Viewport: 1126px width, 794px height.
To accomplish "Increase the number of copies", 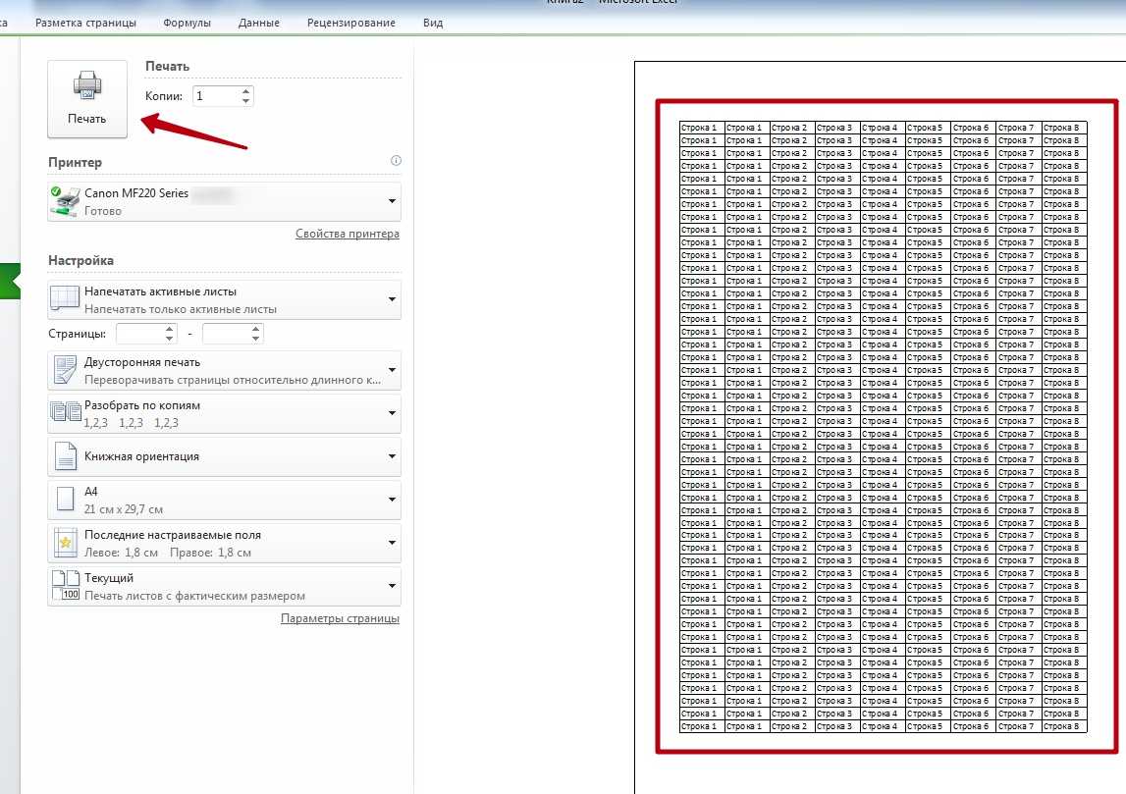I will (x=245, y=90).
